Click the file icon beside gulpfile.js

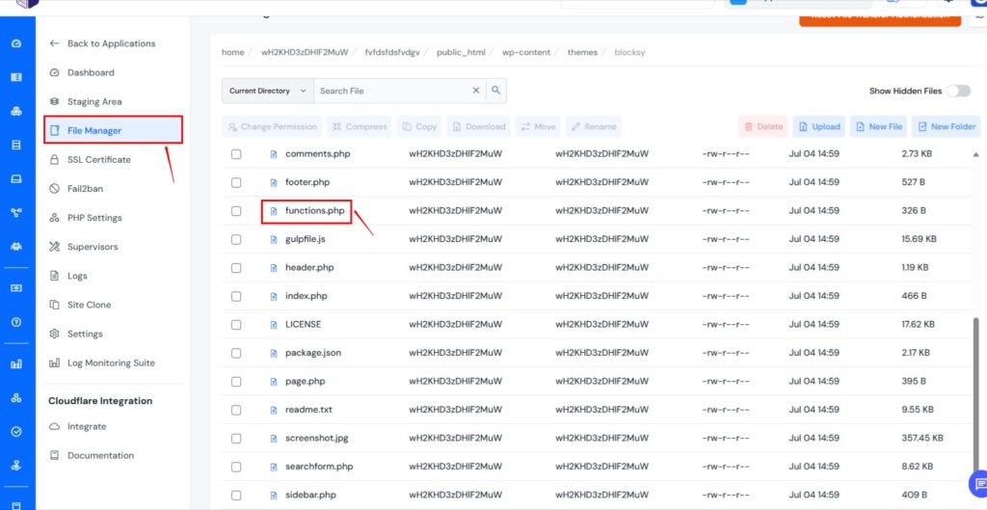(273, 239)
